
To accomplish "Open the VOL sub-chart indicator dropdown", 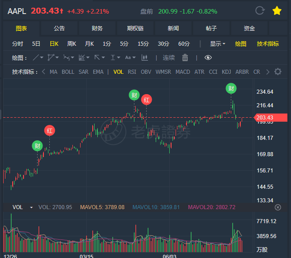I will pyautogui.click(x=31, y=207).
